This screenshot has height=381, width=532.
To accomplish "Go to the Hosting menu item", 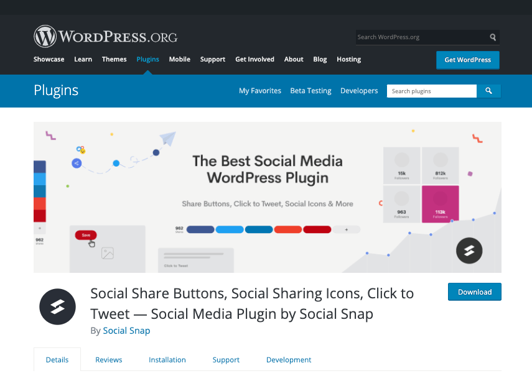I will (349, 59).
